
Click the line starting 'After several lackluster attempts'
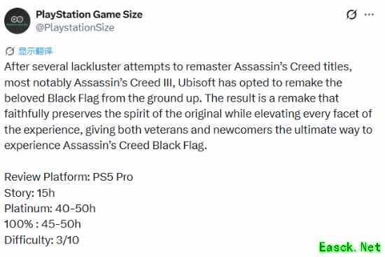click(178, 67)
